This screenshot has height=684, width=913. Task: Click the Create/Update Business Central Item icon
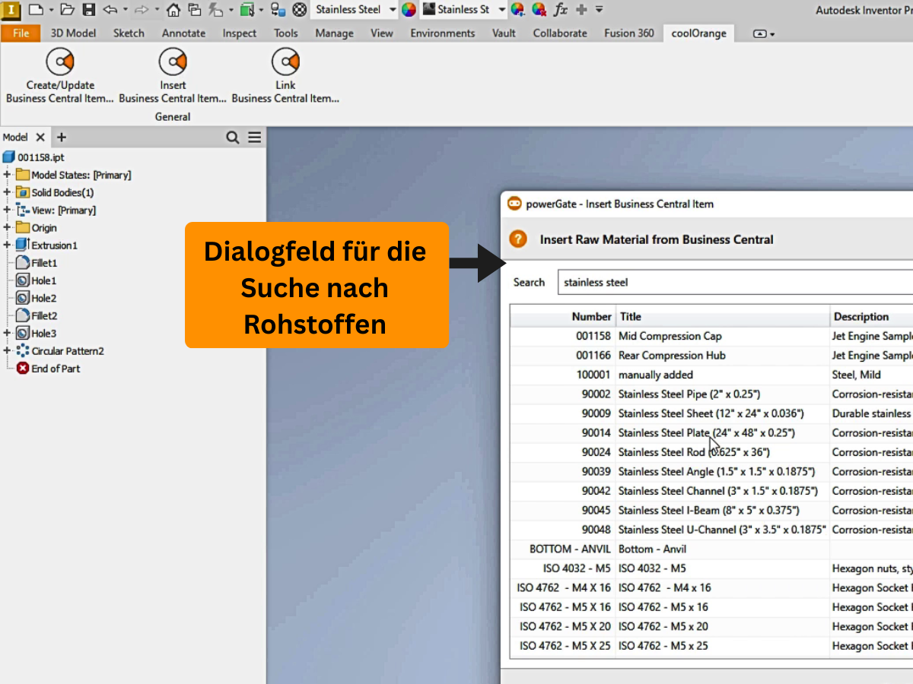(x=59, y=62)
